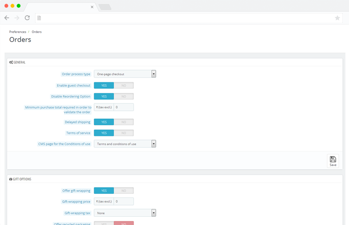Click the Order process type label
This screenshot has height=225, width=349.
tap(76, 74)
